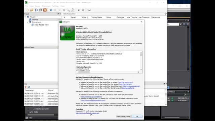
Task: Collapse the Project tree node
Action: [x=26, y=17]
